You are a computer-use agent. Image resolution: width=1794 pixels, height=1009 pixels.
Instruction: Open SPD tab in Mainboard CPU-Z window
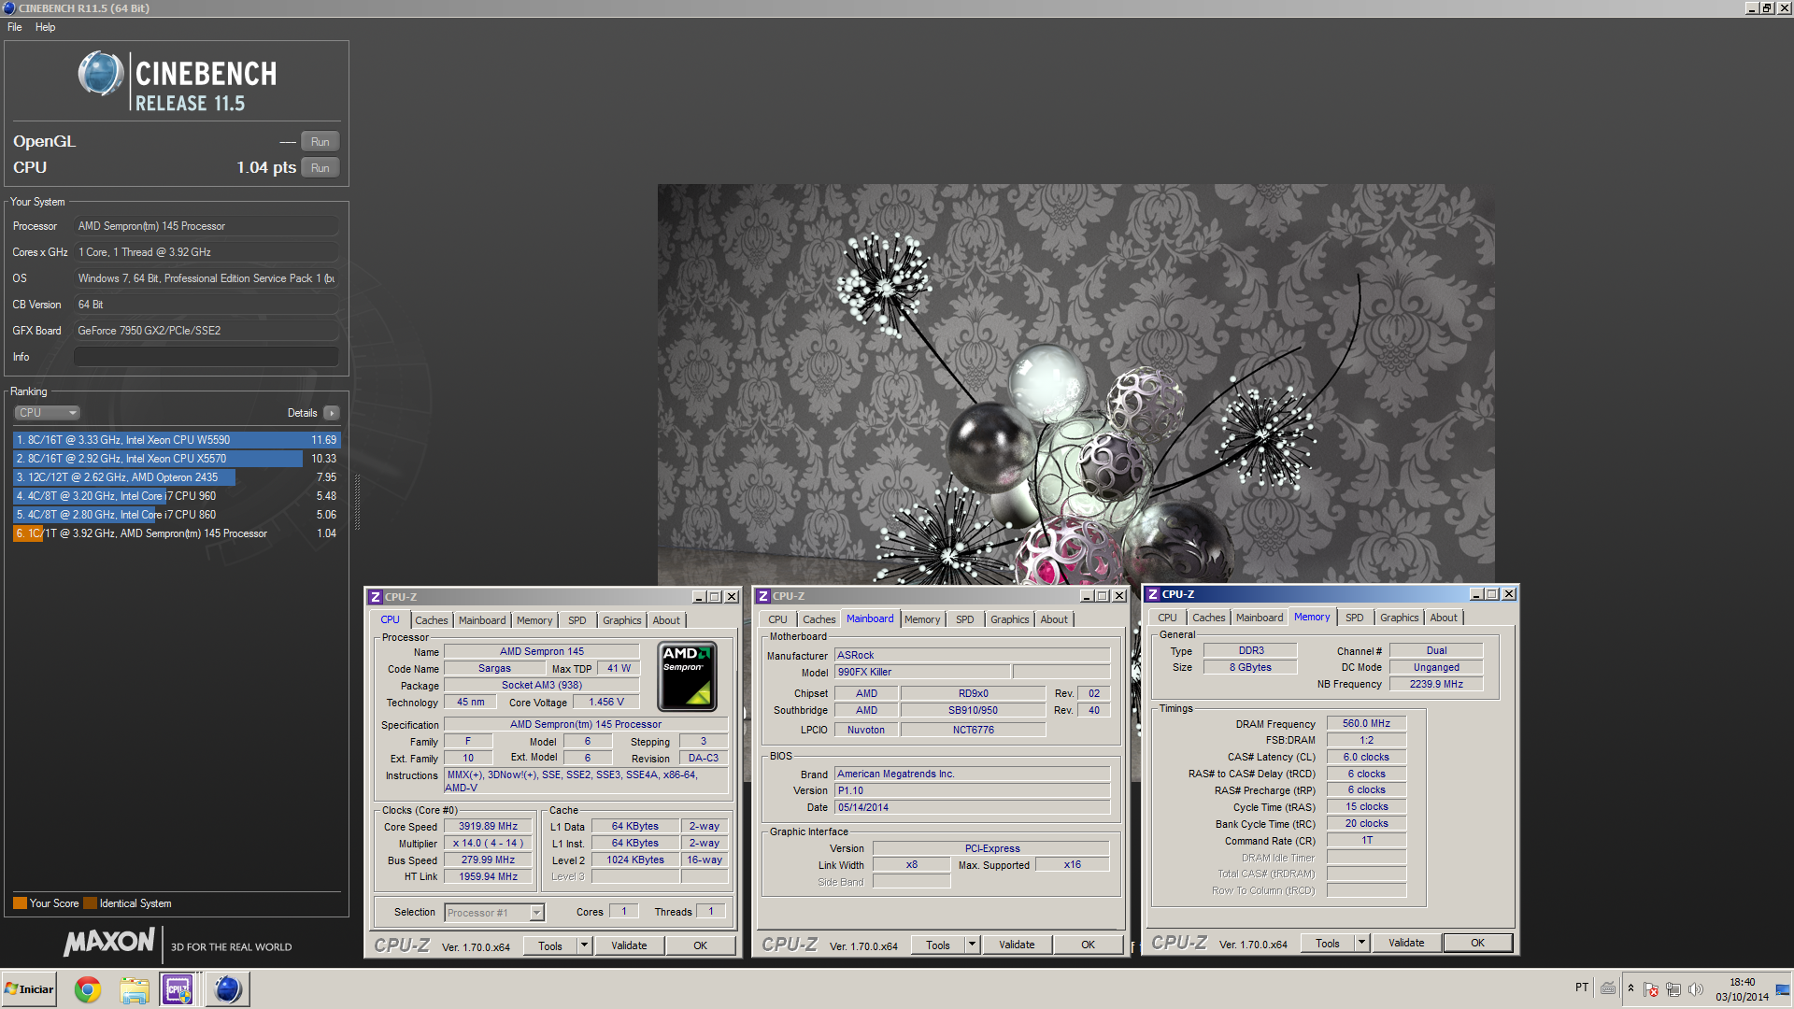(x=965, y=619)
